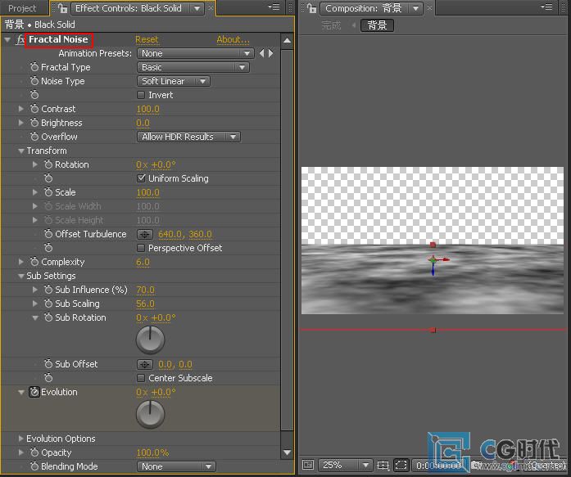Click Offset Turbulence crosshair point picker
The width and height of the screenshot is (571, 477).
tap(144, 235)
